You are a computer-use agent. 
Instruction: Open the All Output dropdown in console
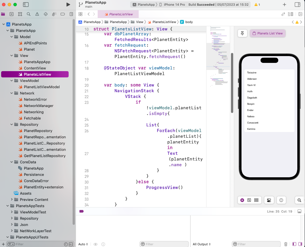tap(201, 244)
